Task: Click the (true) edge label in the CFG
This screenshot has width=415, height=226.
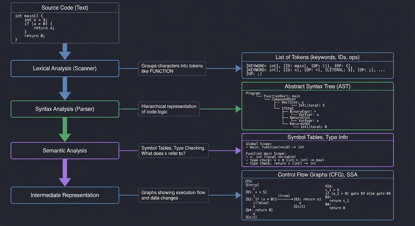Action: (x=284, y=196)
